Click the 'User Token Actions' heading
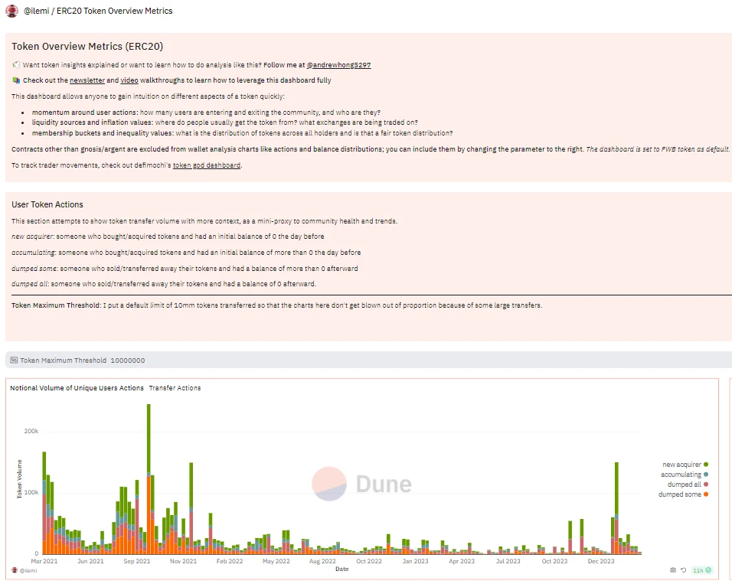 47,204
